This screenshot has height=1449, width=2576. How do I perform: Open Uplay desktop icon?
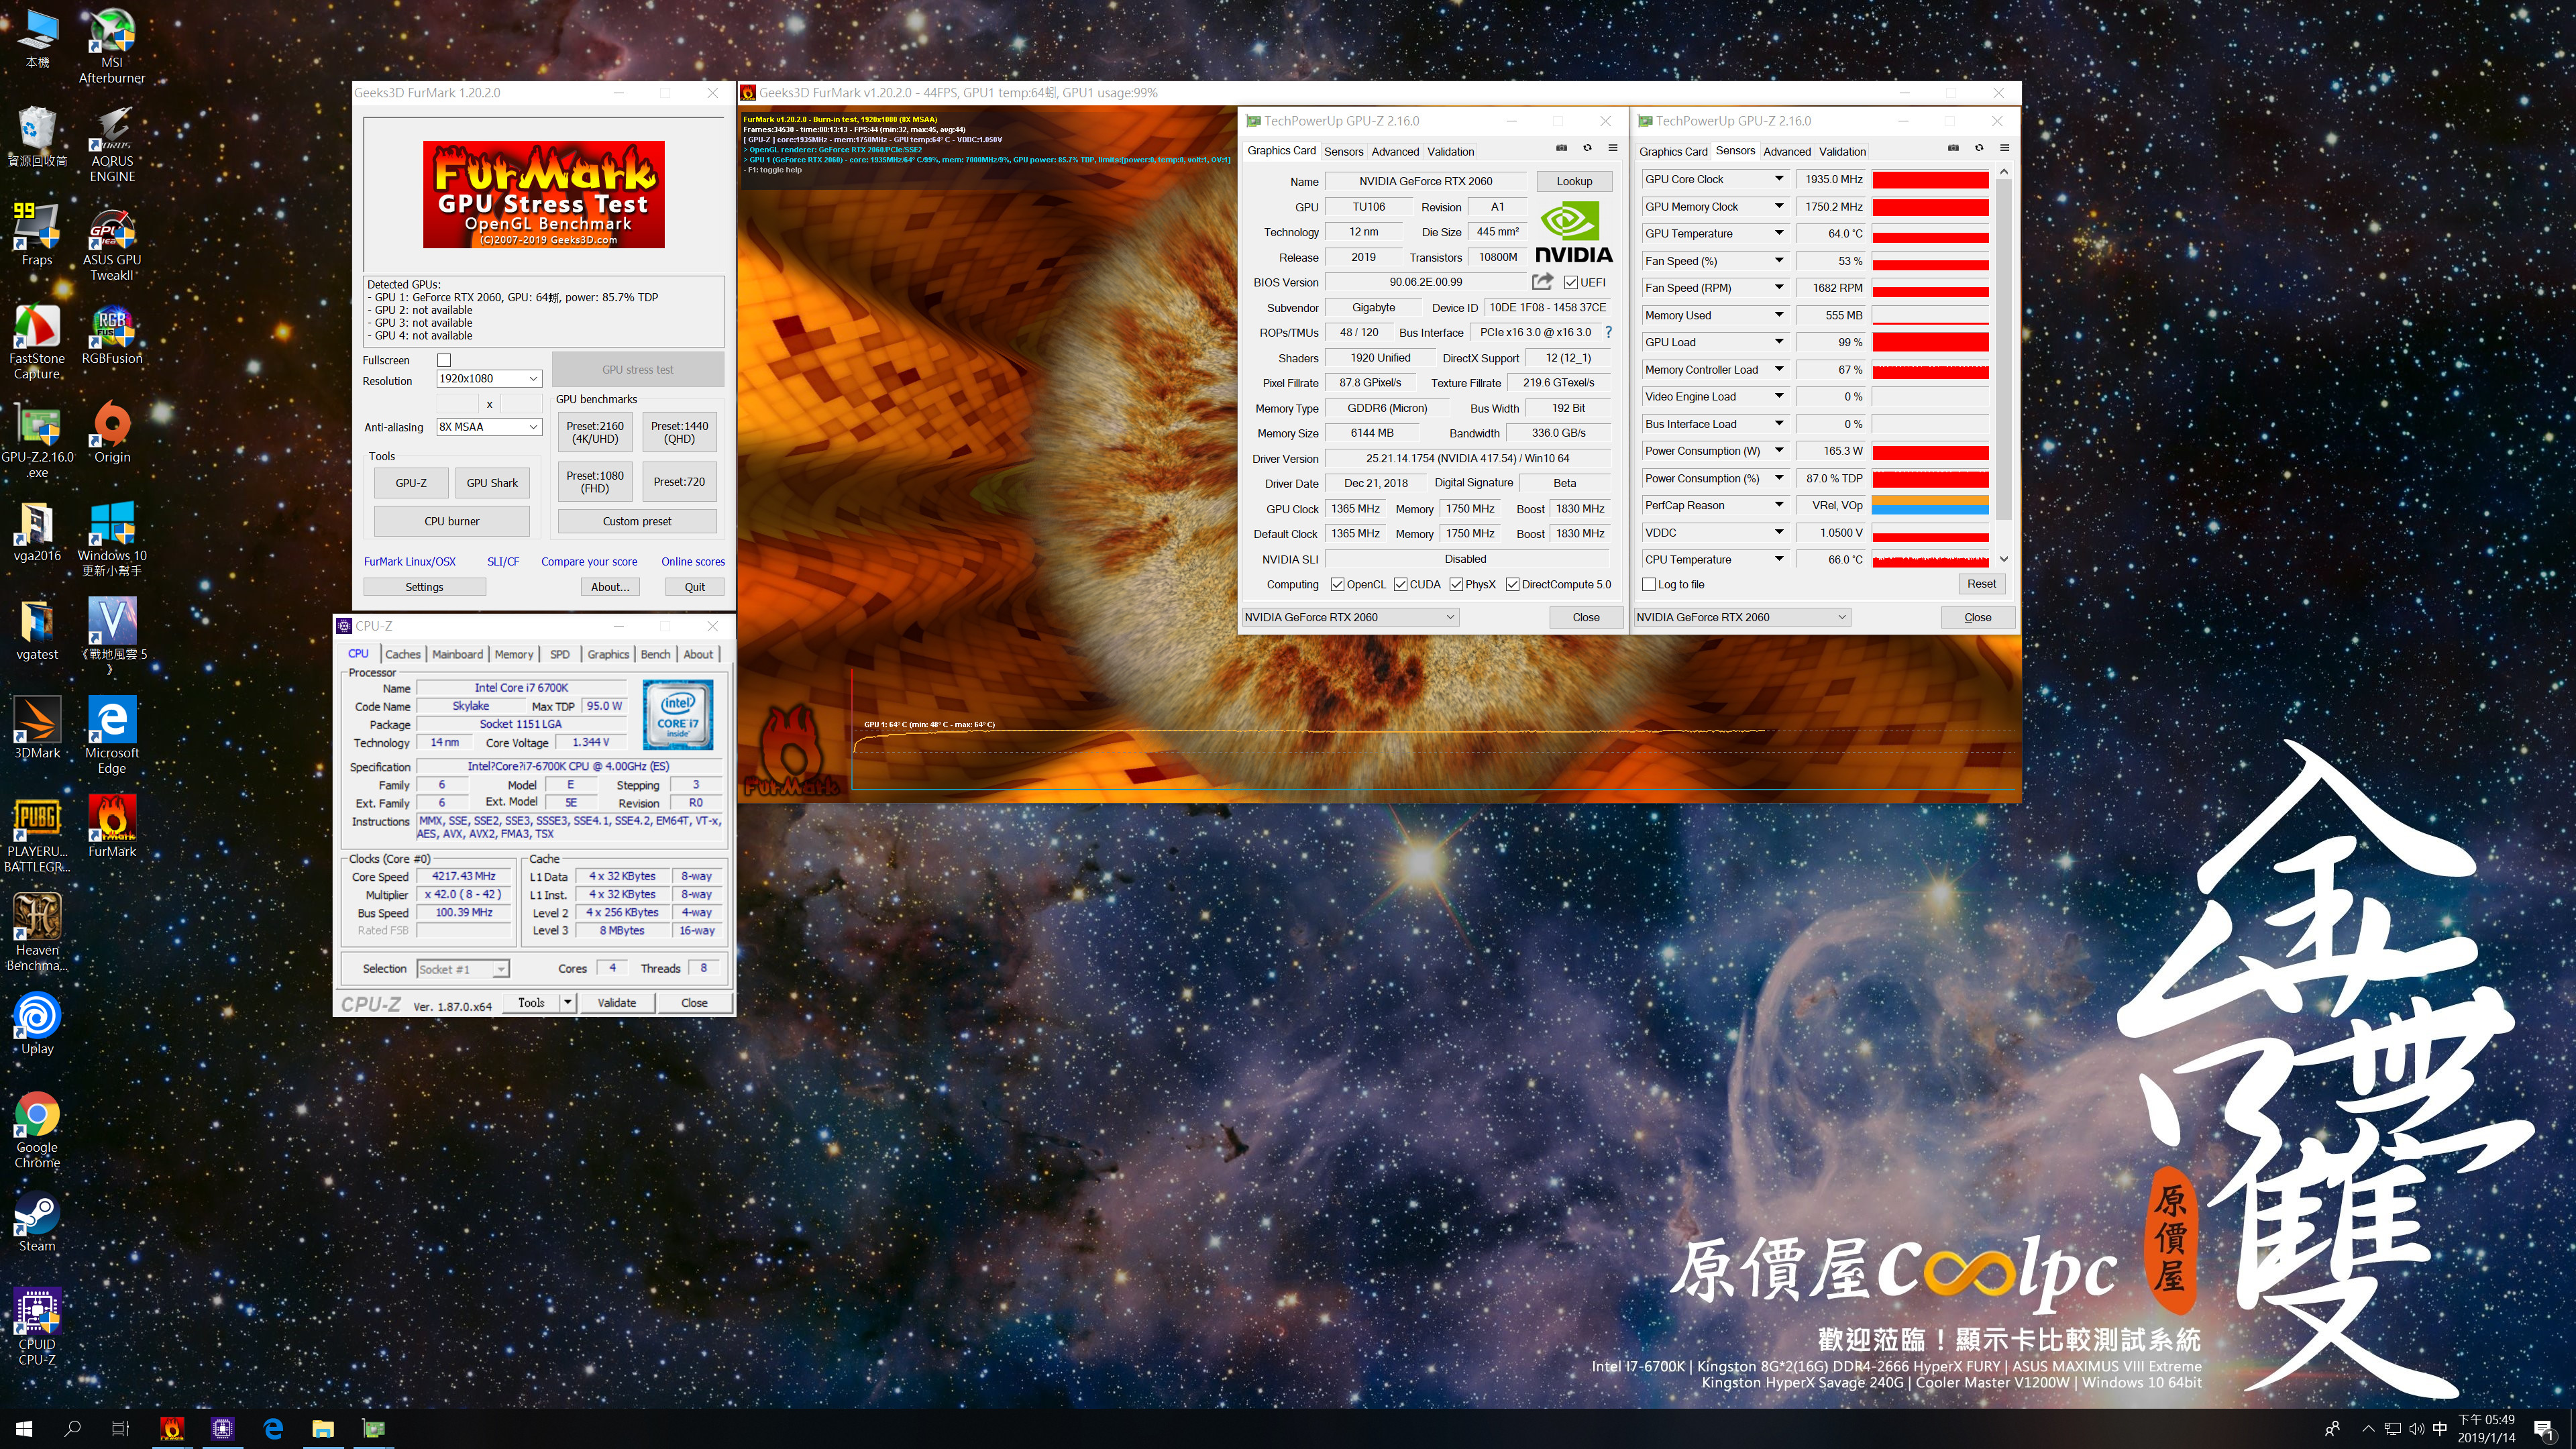(37, 1023)
